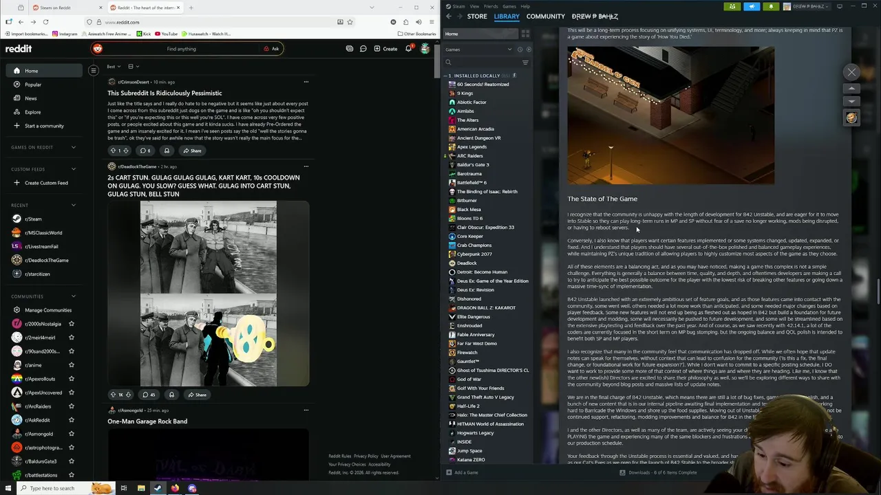Screen dimensions: 881x495
Task: Collapse Communities section in Reddit sidebar
Action: [x=74, y=296]
